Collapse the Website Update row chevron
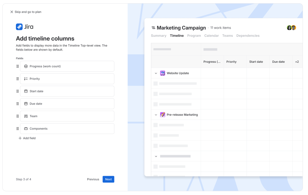The width and height of the screenshot is (308, 195). point(156,73)
